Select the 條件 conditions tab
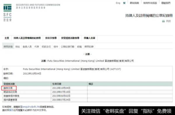This screenshot has height=115, width=175. [56, 47]
